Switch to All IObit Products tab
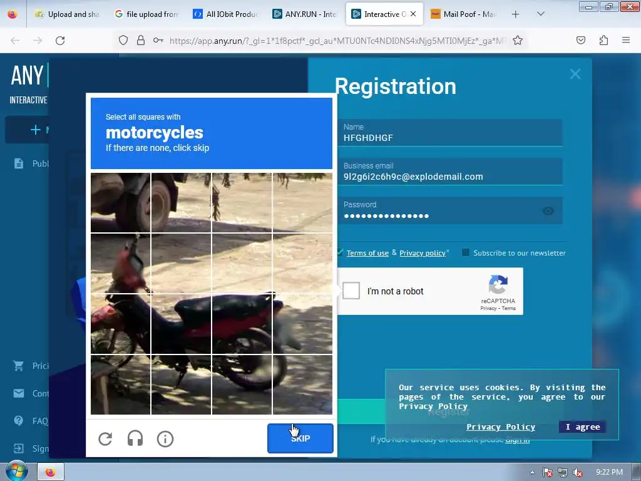Image resolution: width=641 pixels, height=481 pixels. pos(225,14)
